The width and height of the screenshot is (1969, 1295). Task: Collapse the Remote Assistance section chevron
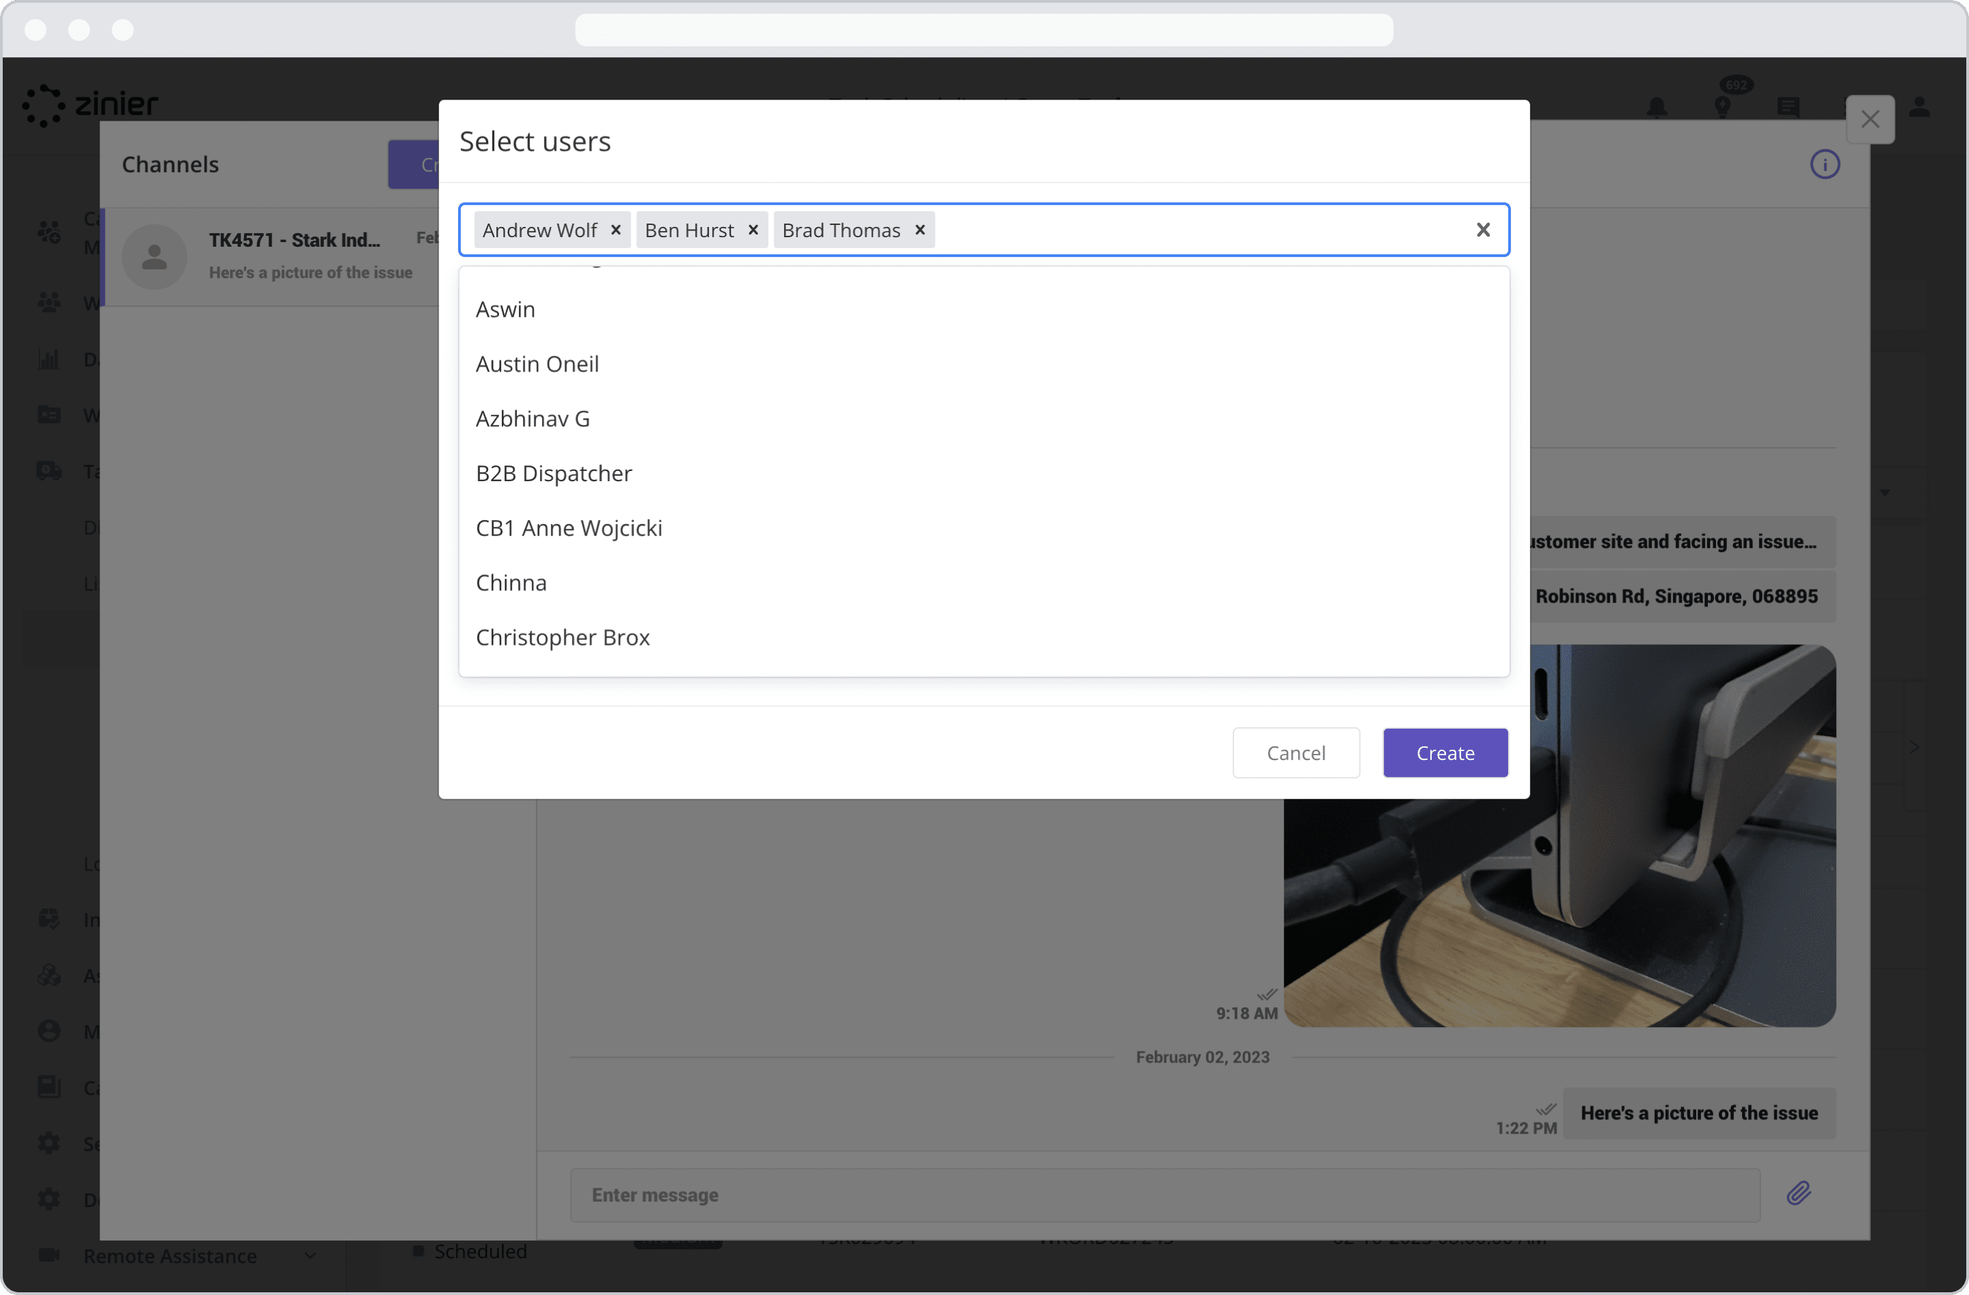(310, 1255)
